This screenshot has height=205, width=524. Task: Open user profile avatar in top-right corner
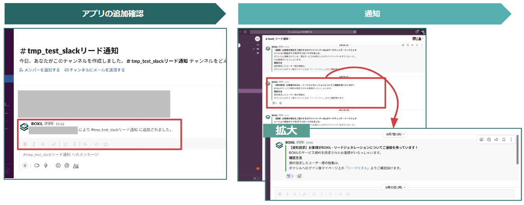pyautogui.click(x=423, y=32)
